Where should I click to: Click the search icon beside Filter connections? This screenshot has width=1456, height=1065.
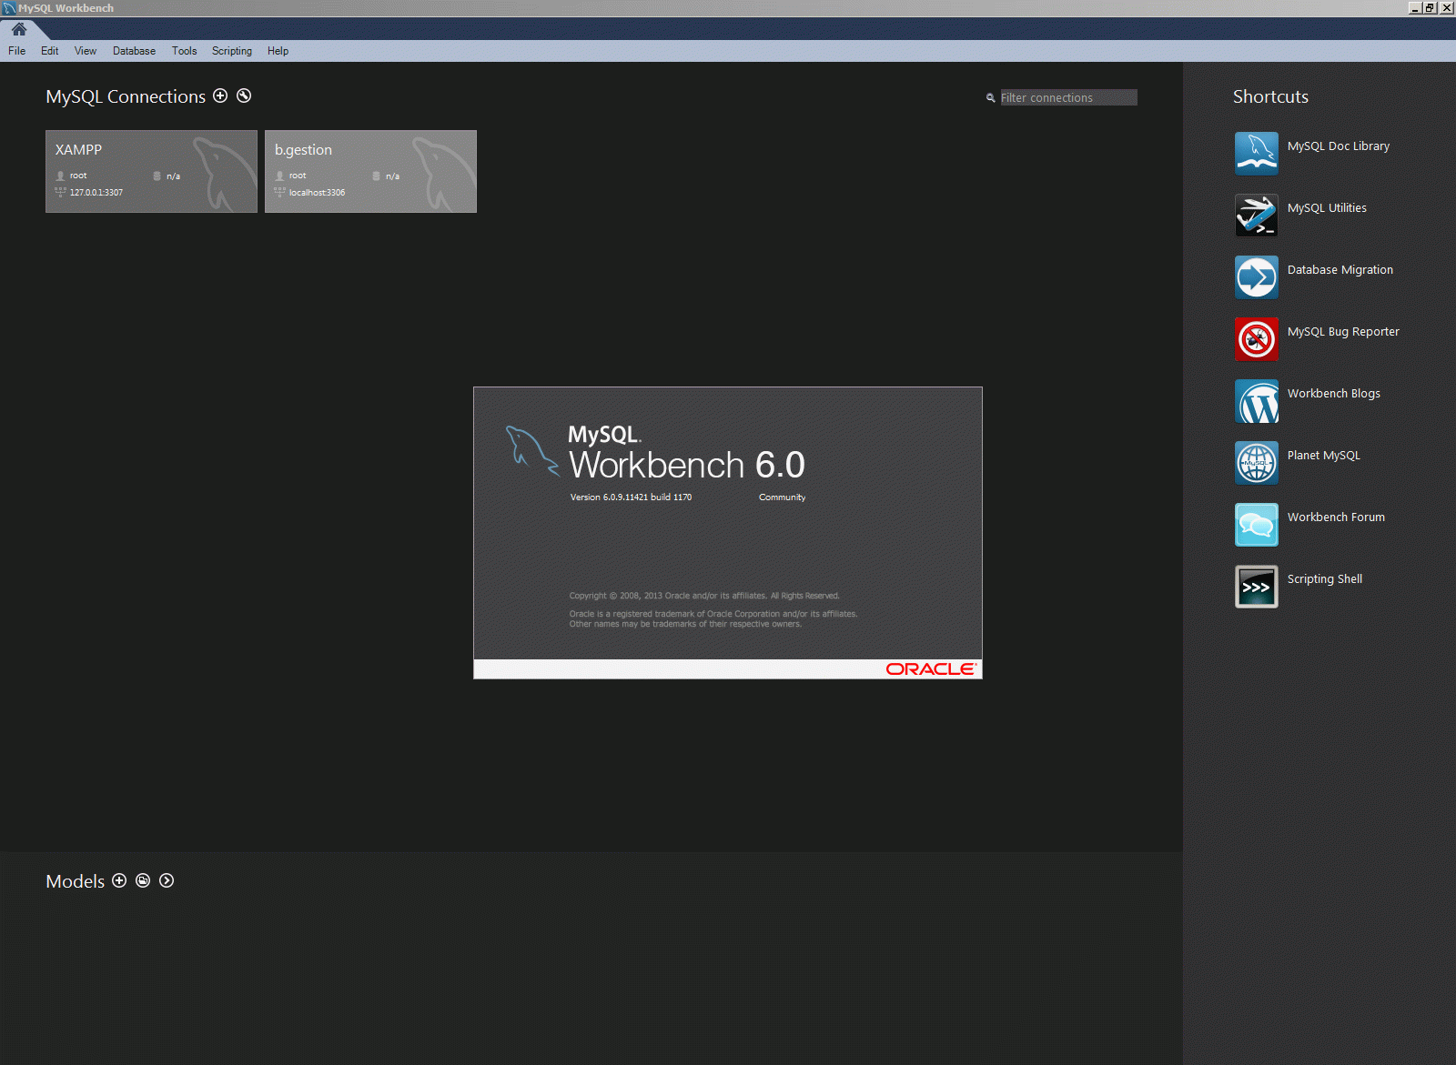point(990,97)
